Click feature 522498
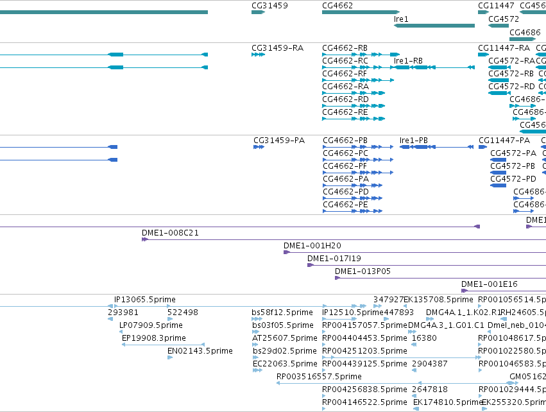 click(x=183, y=313)
